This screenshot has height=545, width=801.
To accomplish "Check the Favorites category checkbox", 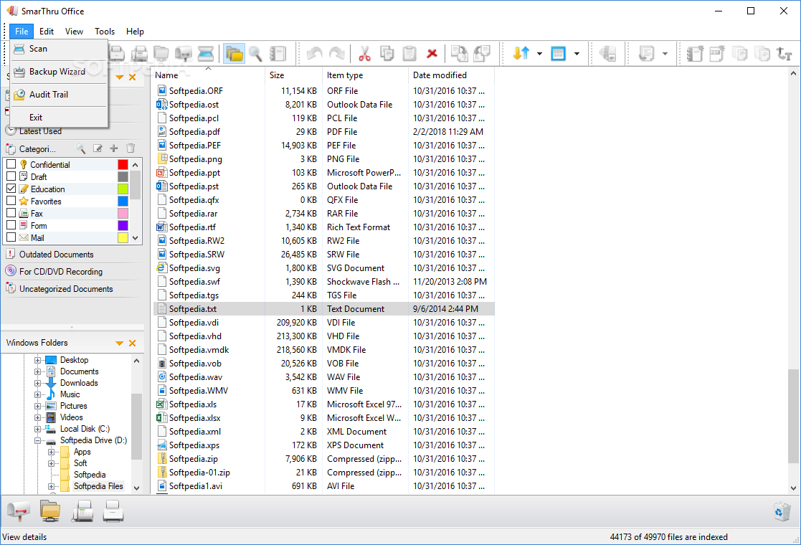I will click(11, 201).
